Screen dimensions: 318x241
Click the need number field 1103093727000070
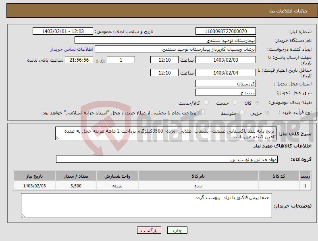[226, 31]
